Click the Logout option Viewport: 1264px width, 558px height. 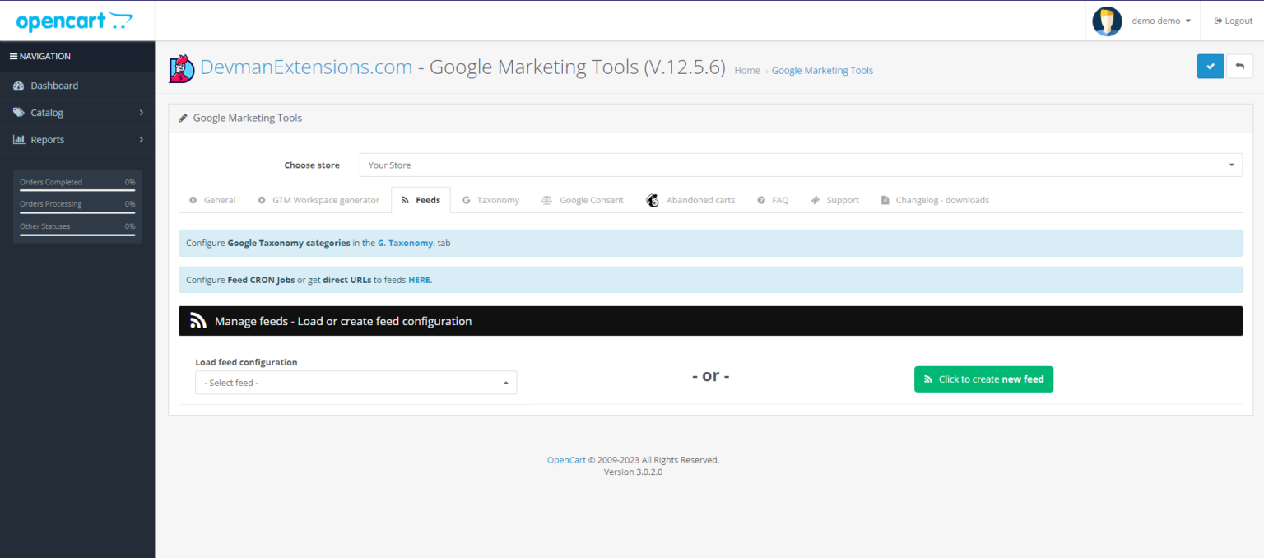[1233, 21]
